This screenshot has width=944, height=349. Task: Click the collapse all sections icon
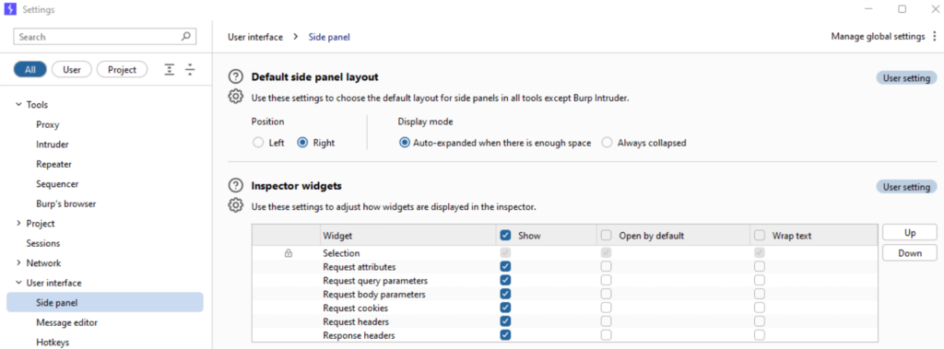pos(190,70)
